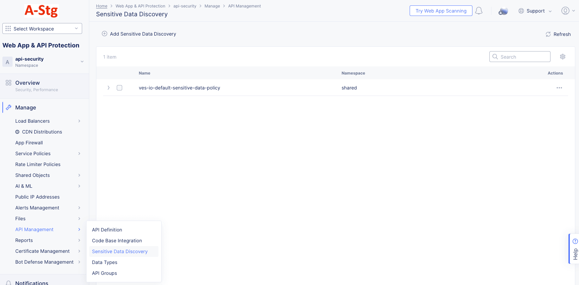Open API Management in the sidebar
579x285 pixels.
click(34, 229)
